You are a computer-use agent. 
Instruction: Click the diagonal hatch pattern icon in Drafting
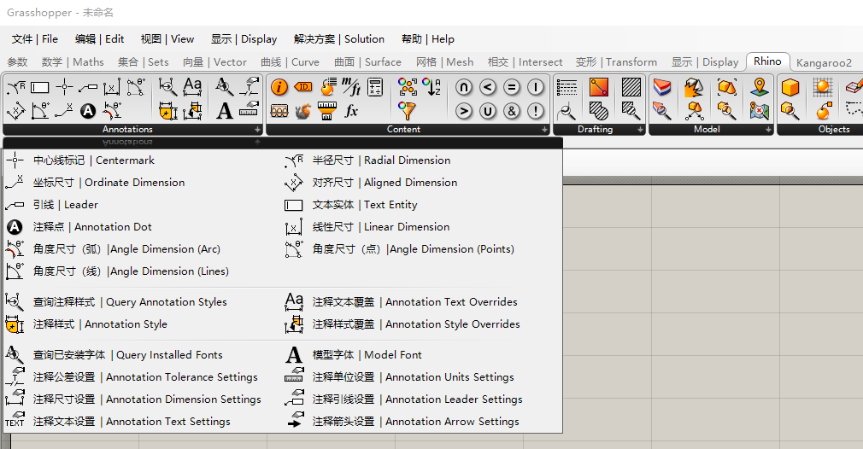[631, 87]
